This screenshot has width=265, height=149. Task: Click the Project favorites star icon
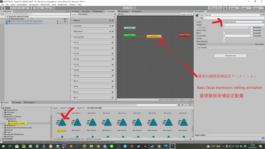pos(186,105)
